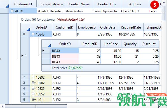This screenshot has width=167, height=108.
Task: Select the Sales Representative title cell
Action: pyautogui.click(x=107, y=11)
